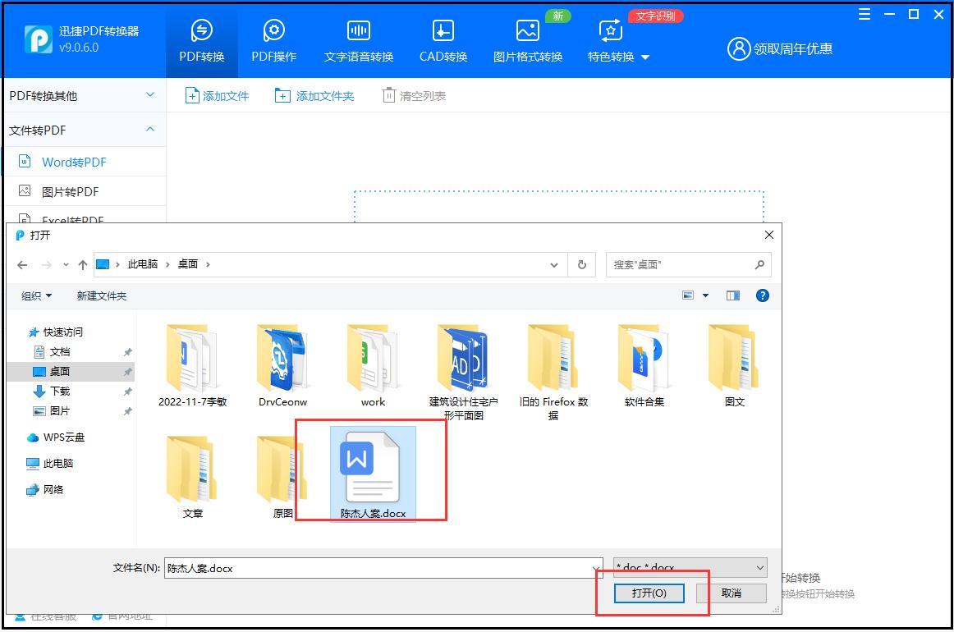Collapse the 文件转PDF section

click(149, 129)
